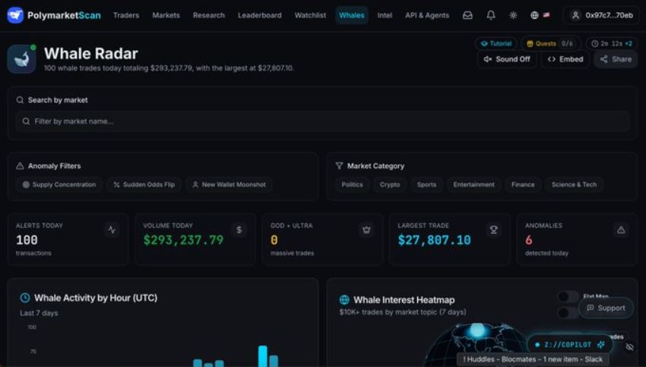This screenshot has width=646, height=367.
Task: Click the warning triangle in Anomalies card
Action: pyautogui.click(x=621, y=229)
